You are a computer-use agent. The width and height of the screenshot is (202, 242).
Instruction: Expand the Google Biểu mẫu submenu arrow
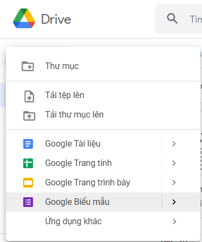pos(174,202)
